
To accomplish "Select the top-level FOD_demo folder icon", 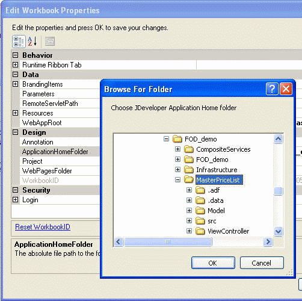I will 177,139.
